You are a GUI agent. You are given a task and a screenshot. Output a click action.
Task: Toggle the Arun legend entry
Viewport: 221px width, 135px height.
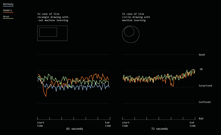(7, 16)
